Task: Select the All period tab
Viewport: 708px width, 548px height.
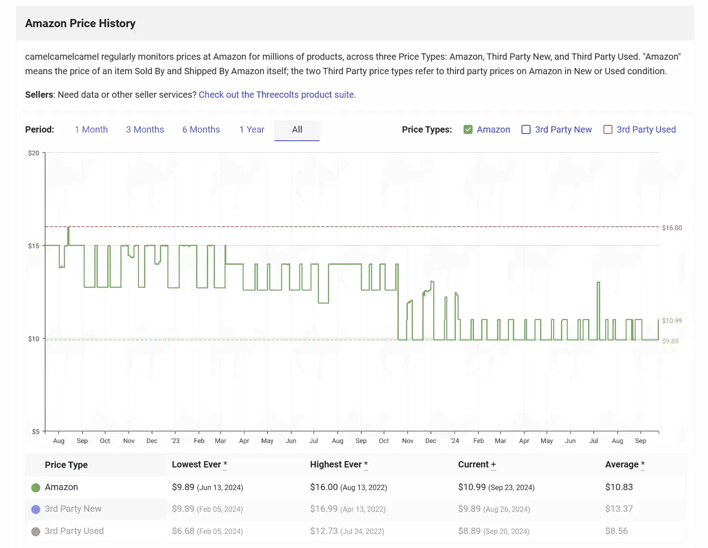Action: pyautogui.click(x=297, y=129)
